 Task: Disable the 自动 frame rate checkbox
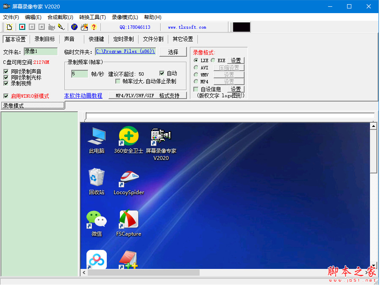click(162, 73)
